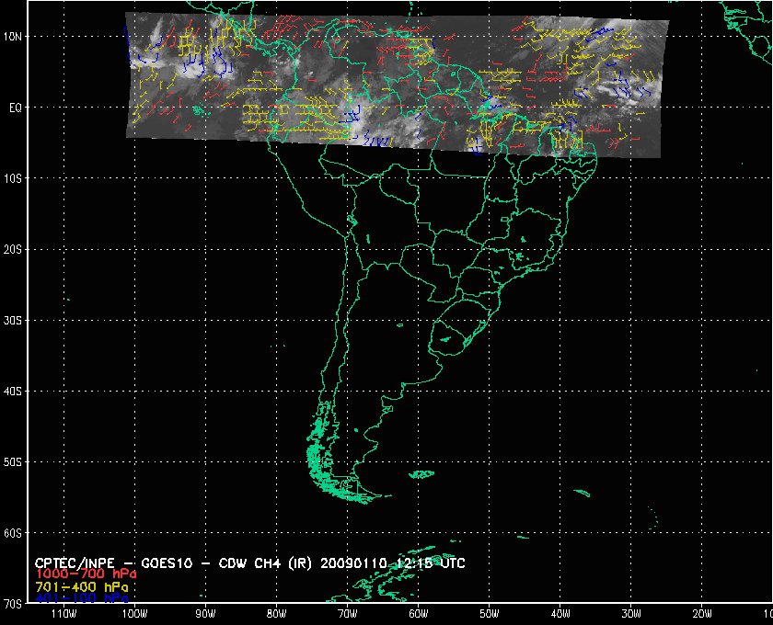773x625 pixels.
Task: Click the 60W longitude label
Action: [419, 614]
